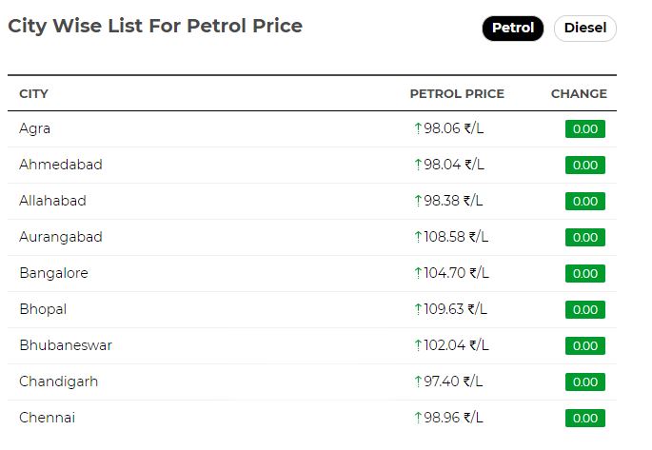Click the green up arrow beside Agra price
The image size is (652, 450).
(418, 128)
